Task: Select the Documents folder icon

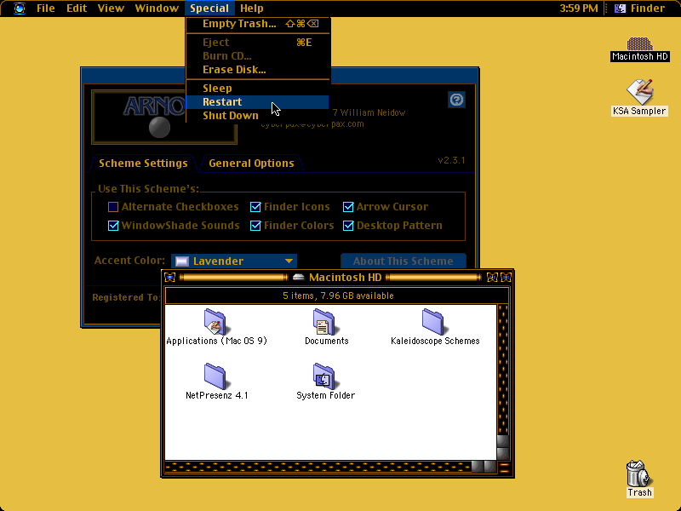Action: (326, 327)
